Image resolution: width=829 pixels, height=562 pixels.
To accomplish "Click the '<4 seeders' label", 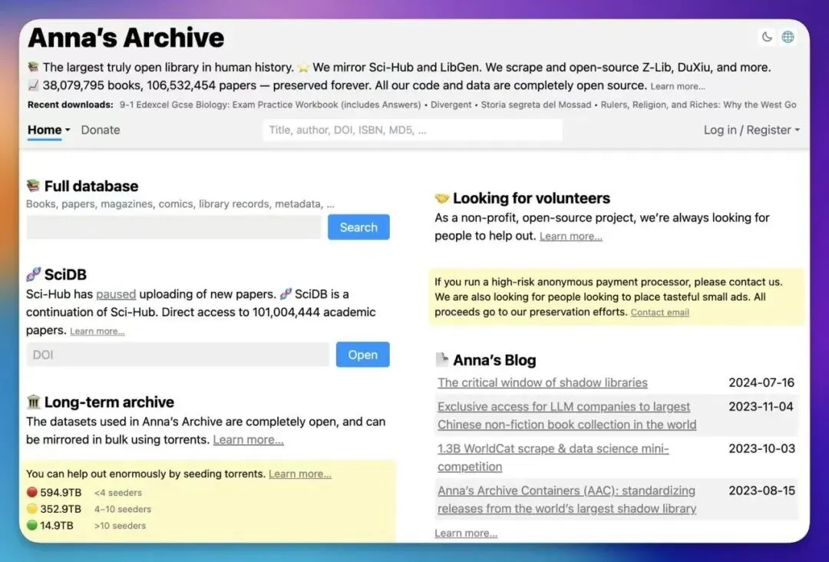I will pos(118,493).
